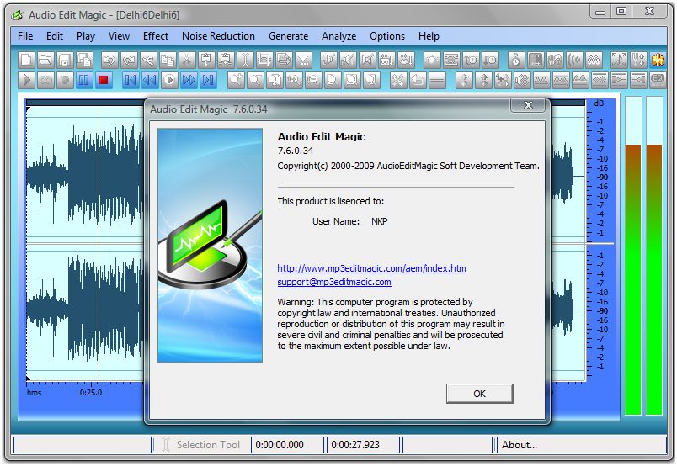The width and height of the screenshot is (677, 466).
Task: Click the lower channel waveform
Action: 86,309
